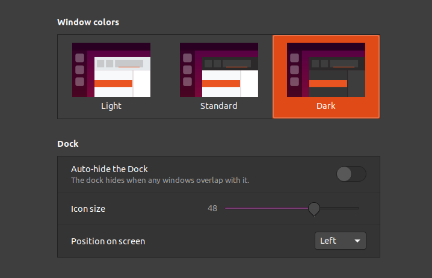Click the Dock section heading

pyautogui.click(x=68, y=144)
